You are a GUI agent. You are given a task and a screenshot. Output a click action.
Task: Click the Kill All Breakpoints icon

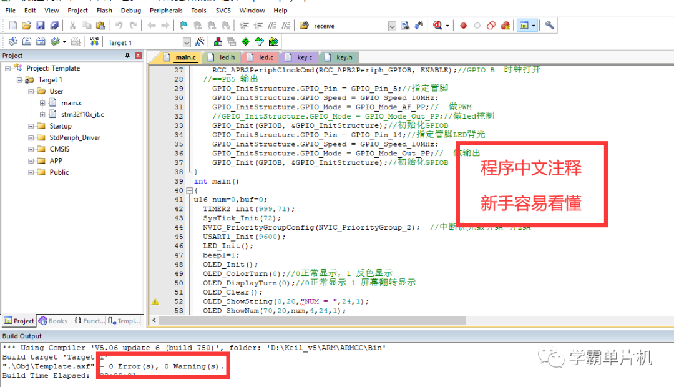506,26
